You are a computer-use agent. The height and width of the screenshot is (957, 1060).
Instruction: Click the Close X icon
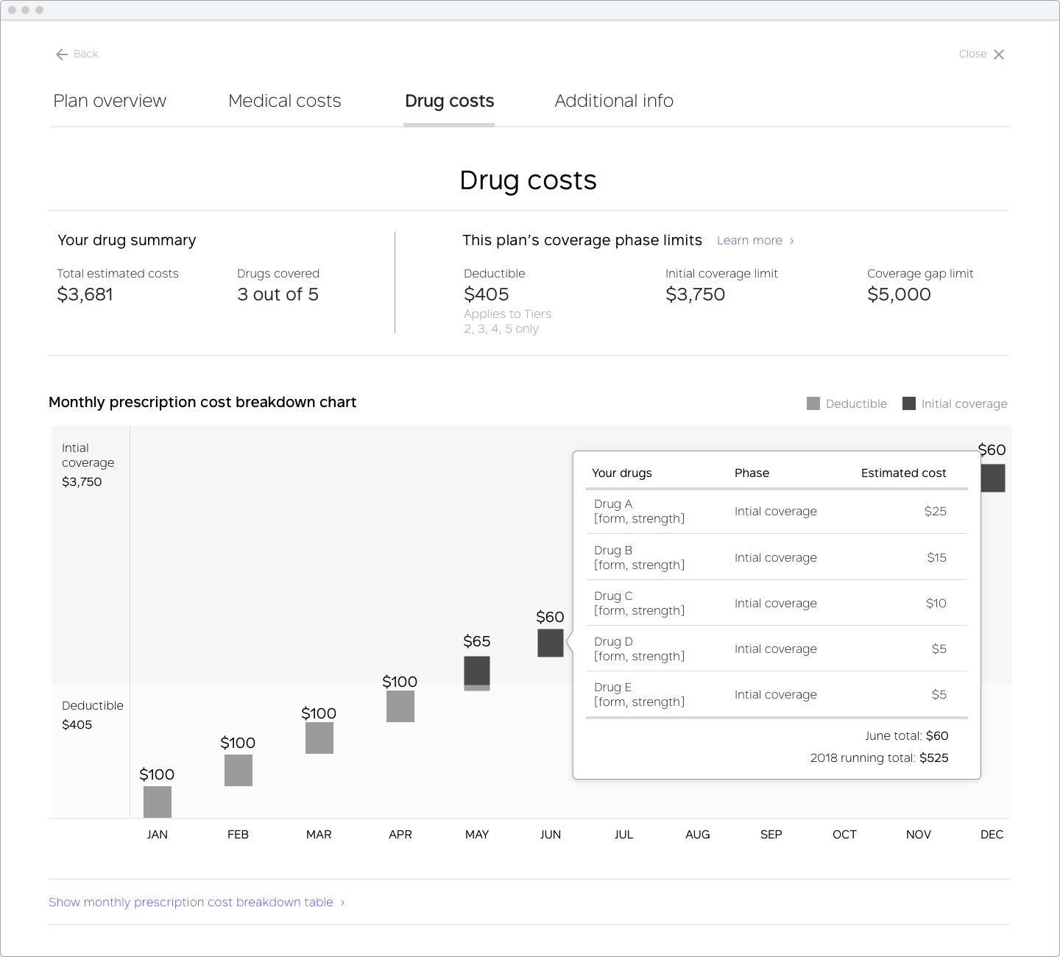click(x=999, y=54)
